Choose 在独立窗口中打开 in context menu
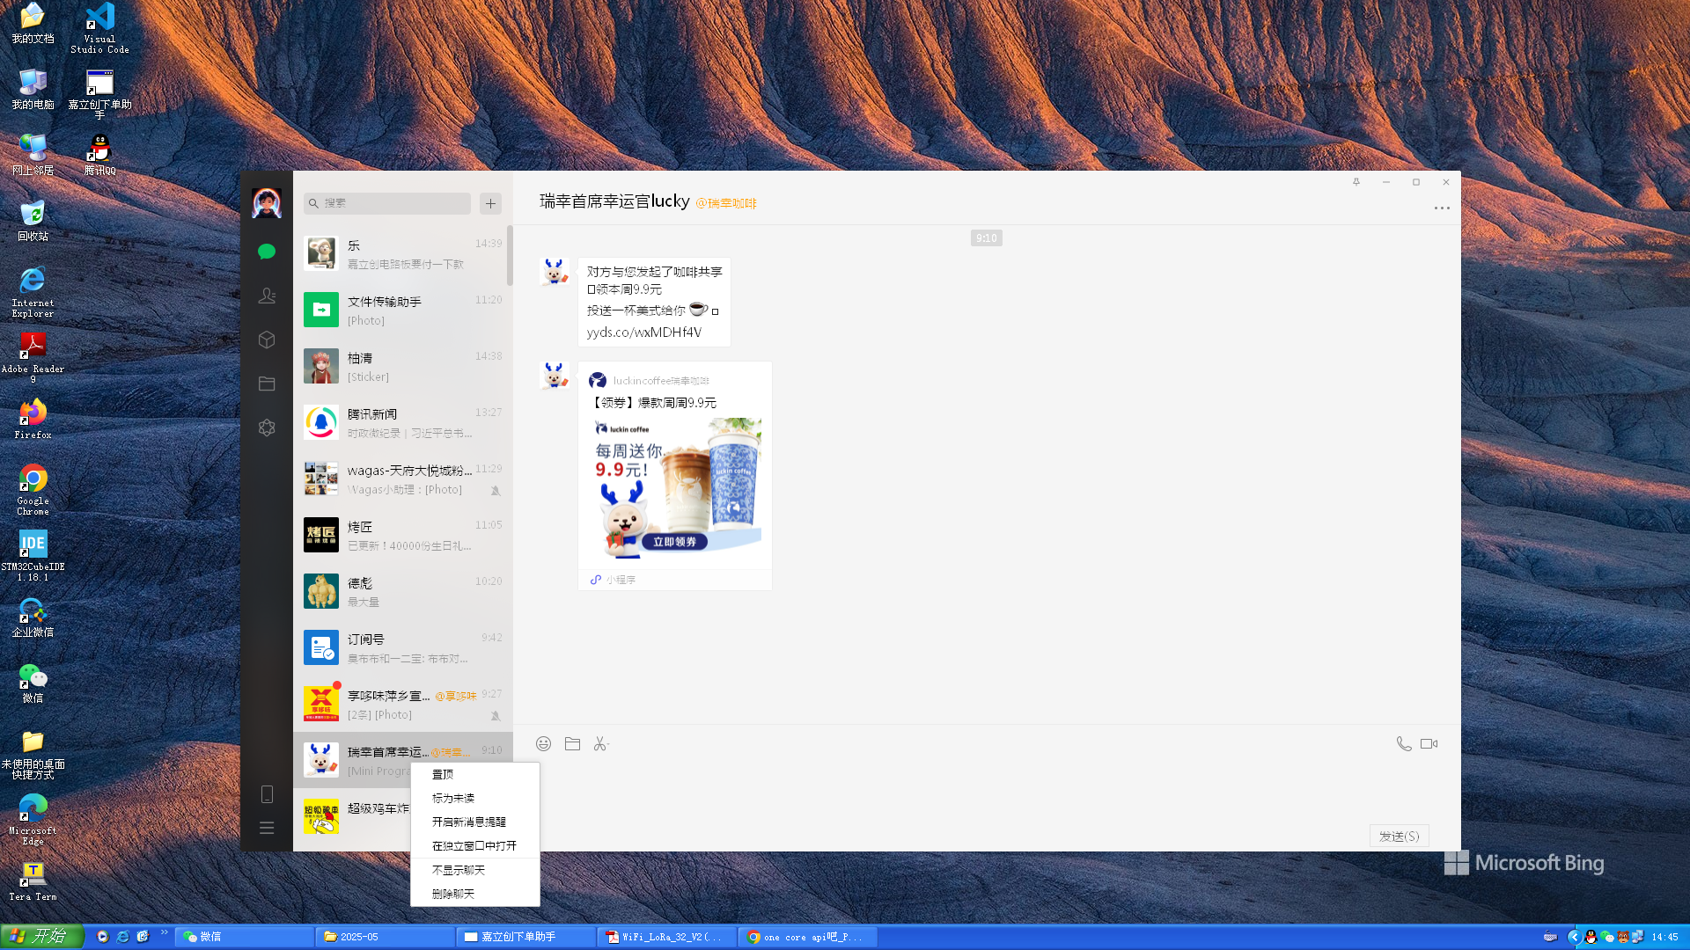The height and width of the screenshot is (950, 1690). click(475, 845)
